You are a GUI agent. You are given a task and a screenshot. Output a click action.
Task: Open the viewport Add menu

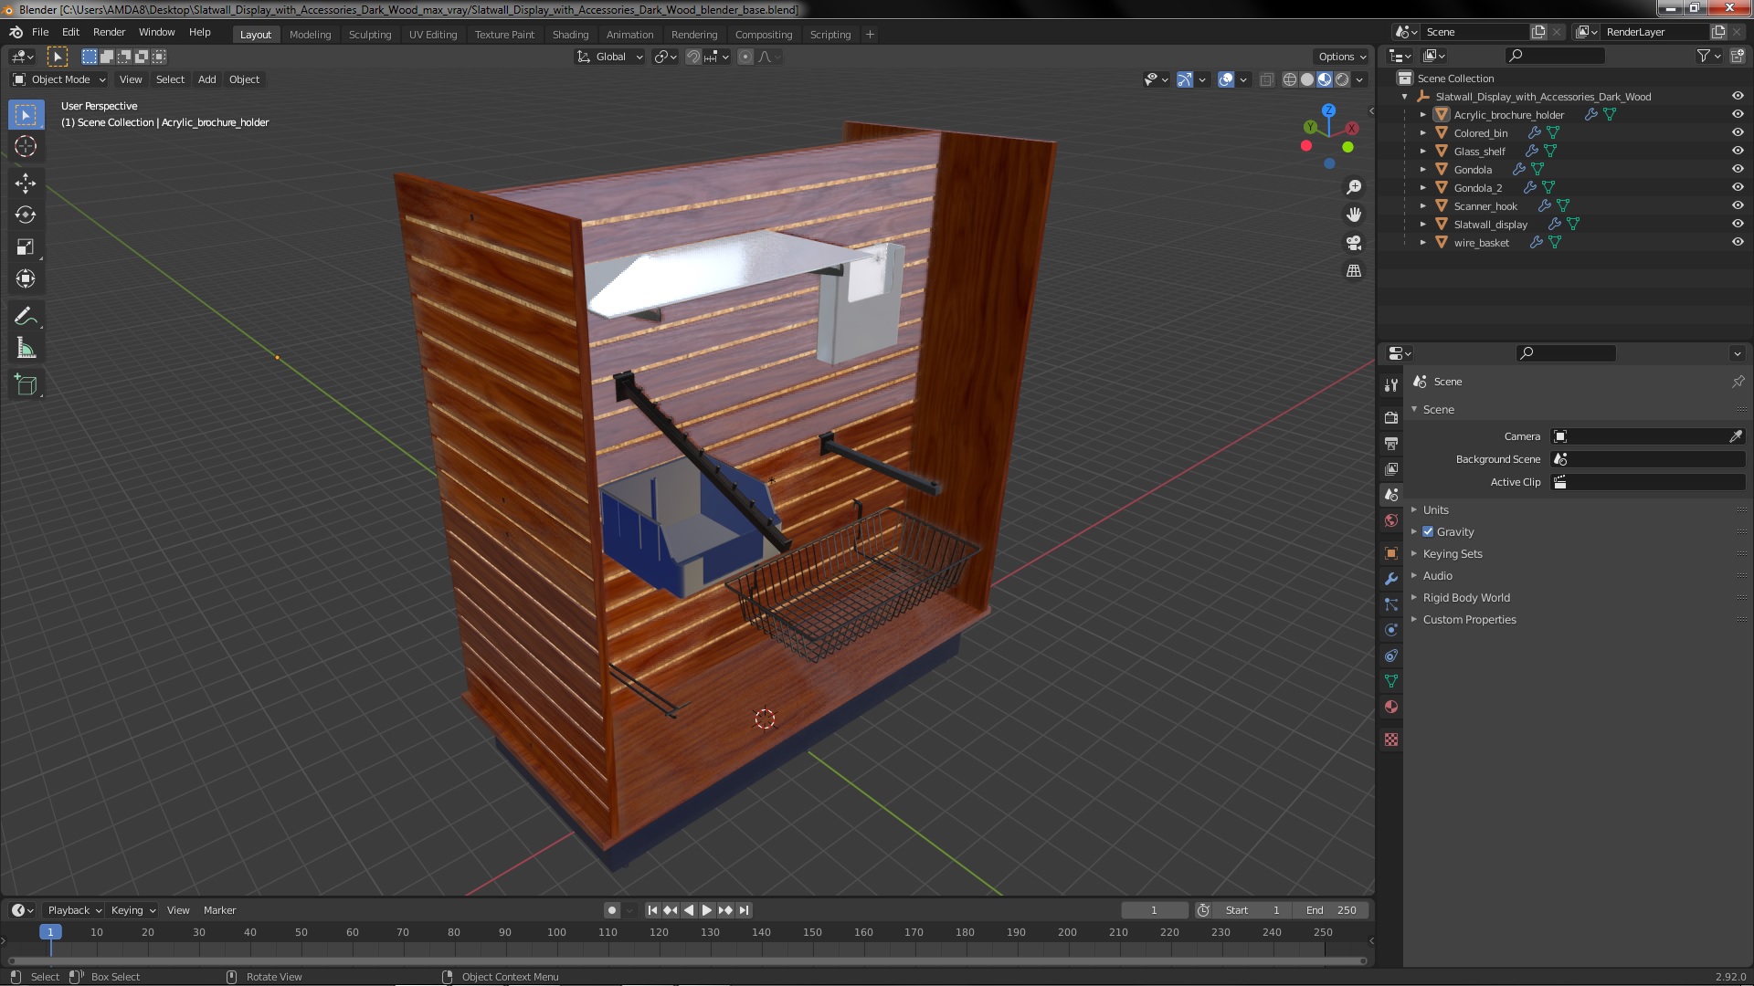tap(207, 79)
